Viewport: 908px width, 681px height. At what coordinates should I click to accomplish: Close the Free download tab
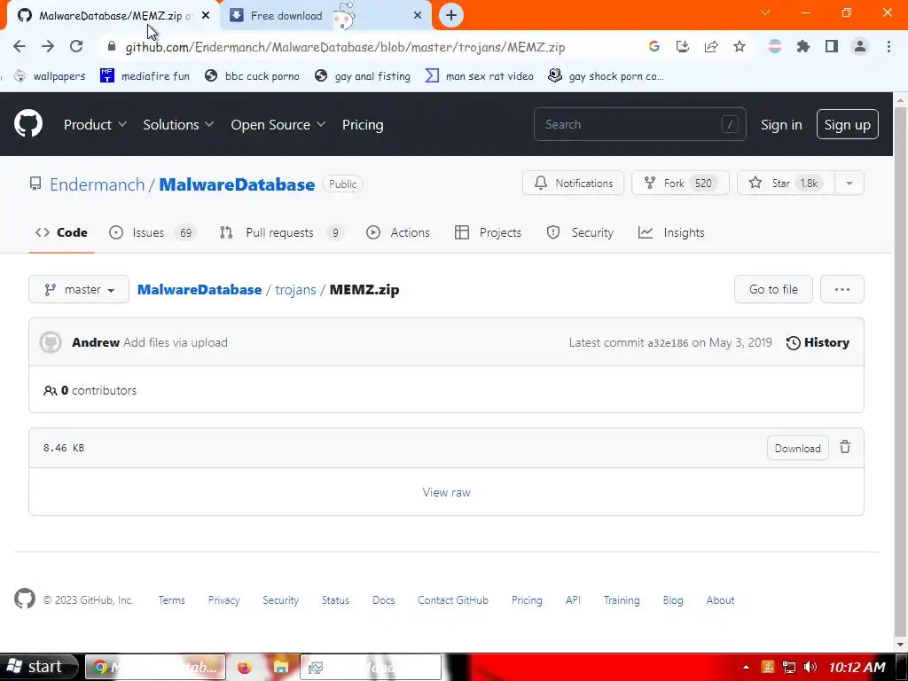coord(418,16)
